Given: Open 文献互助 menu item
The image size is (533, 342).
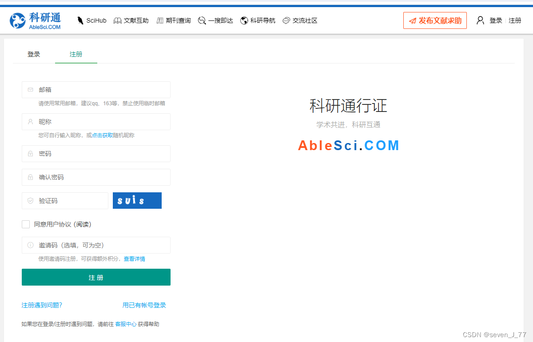Looking at the screenshot, I should (x=131, y=20).
